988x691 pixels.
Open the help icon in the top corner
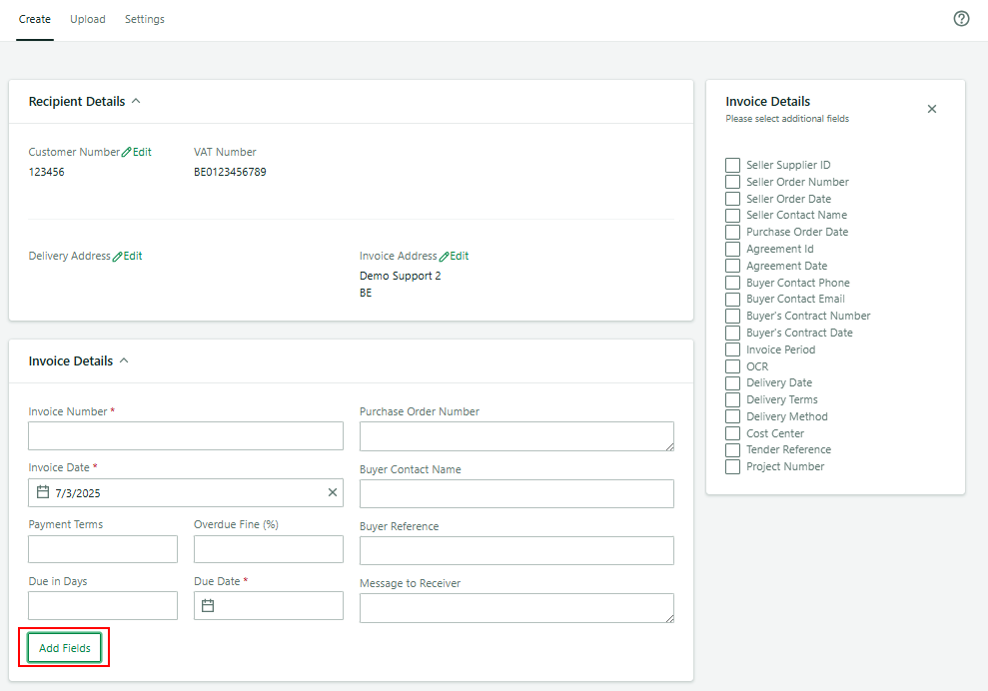961,18
